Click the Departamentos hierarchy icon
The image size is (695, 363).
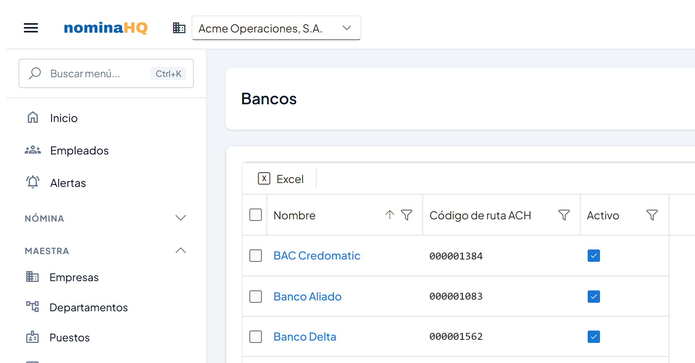click(32, 307)
